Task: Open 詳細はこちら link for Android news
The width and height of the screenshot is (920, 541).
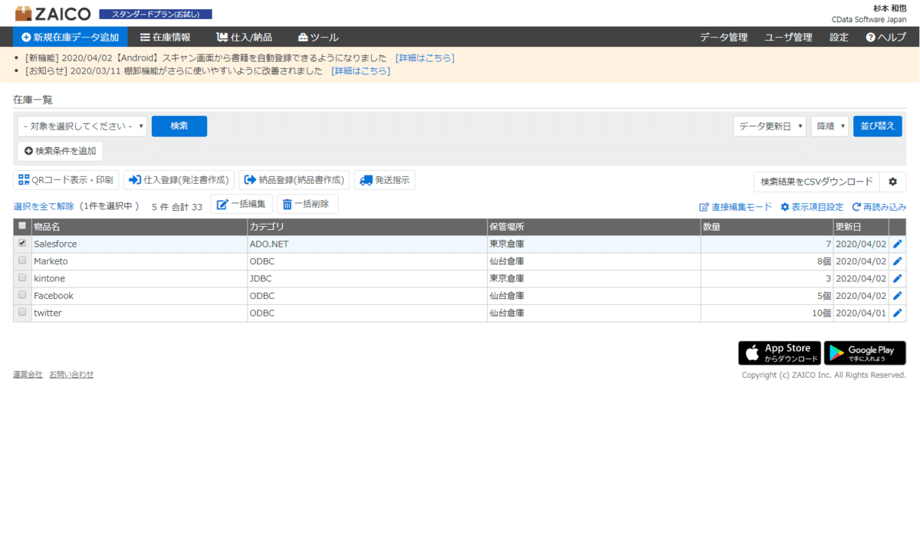Action: [x=425, y=57]
